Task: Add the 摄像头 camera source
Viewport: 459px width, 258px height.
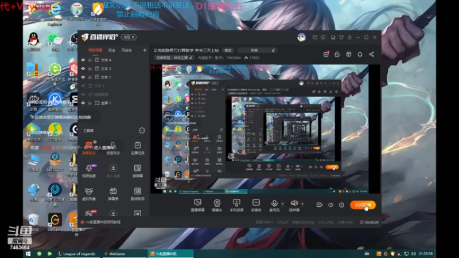Action: coord(217,205)
